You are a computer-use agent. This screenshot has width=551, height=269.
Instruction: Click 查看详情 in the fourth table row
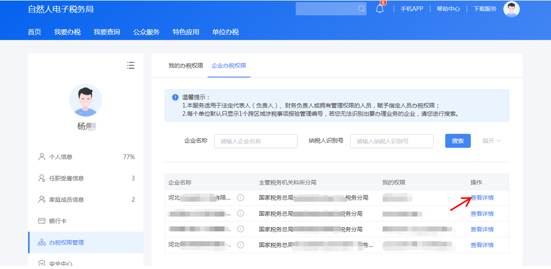pos(482,245)
